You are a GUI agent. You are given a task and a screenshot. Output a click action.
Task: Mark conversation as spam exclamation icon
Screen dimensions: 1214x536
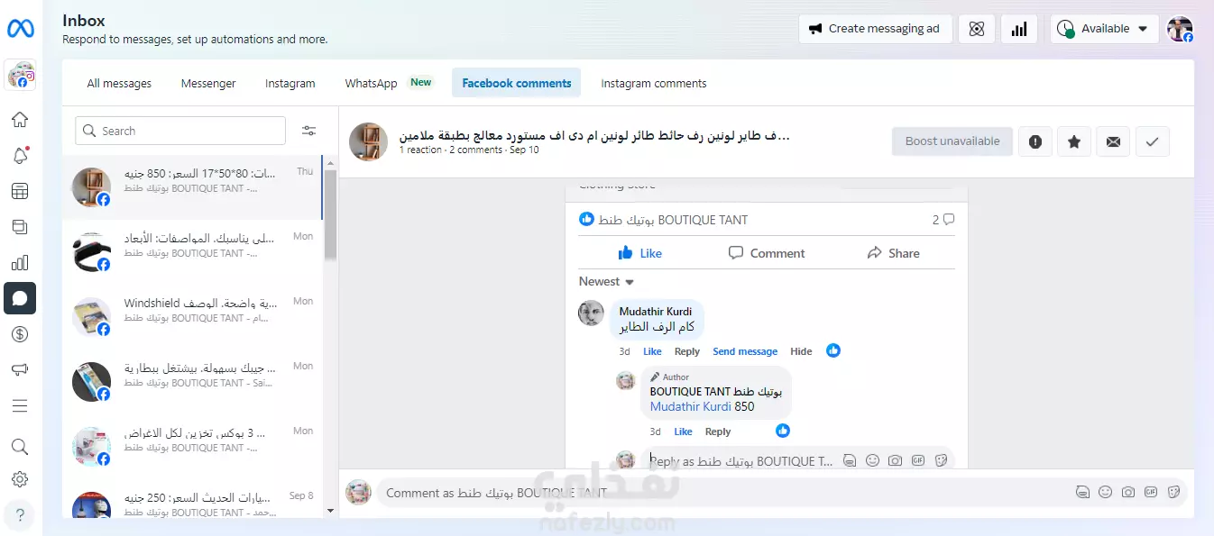point(1035,141)
